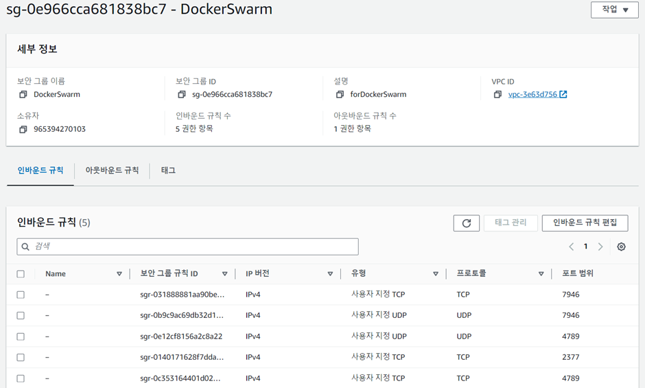This screenshot has width=645, height=388.
Task: Sort by 프로토콜 column arrow
Action: 541,274
